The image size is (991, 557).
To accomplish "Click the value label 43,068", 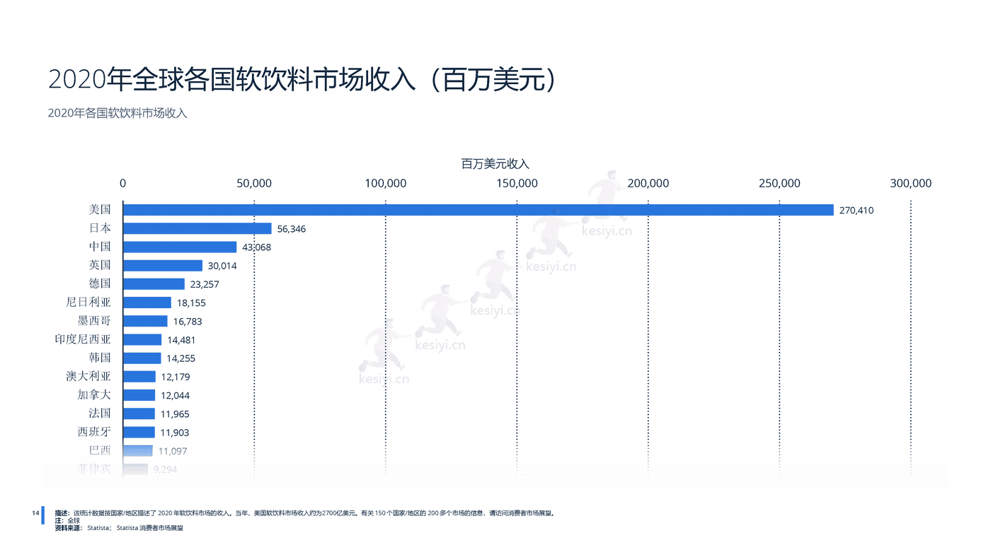I will pyautogui.click(x=257, y=247).
